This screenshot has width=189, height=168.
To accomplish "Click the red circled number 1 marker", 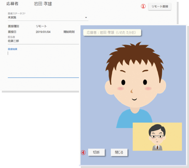I will tap(143, 6).
